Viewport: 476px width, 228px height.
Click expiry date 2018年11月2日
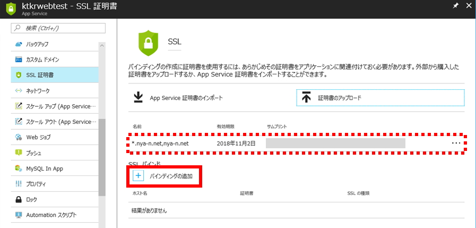click(236, 143)
